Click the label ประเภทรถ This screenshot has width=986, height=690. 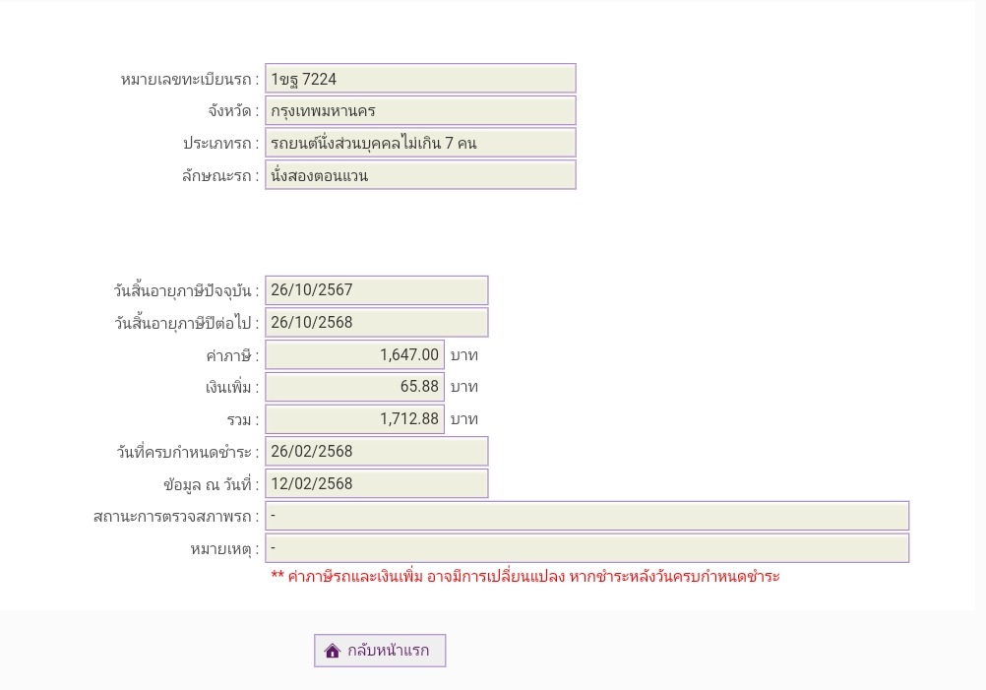pos(220,144)
